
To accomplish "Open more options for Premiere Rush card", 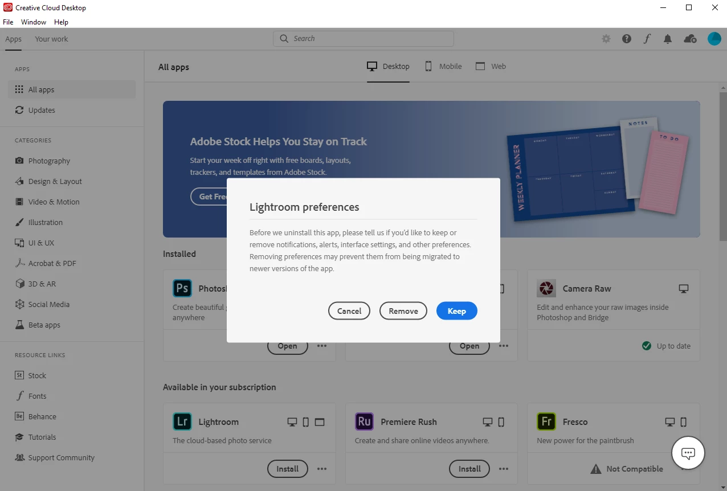I will click(504, 469).
